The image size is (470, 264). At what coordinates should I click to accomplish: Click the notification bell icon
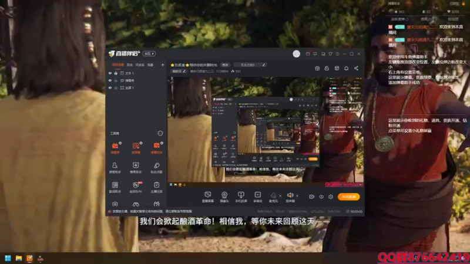coord(346,68)
